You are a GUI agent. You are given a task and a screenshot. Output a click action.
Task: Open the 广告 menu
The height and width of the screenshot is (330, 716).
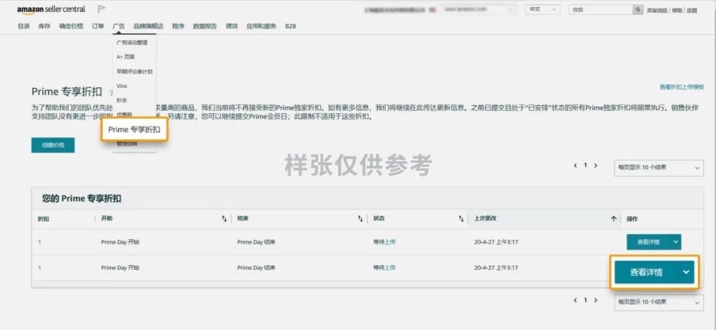pyautogui.click(x=119, y=27)
